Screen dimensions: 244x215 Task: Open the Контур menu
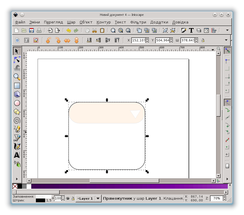point(104,22)
